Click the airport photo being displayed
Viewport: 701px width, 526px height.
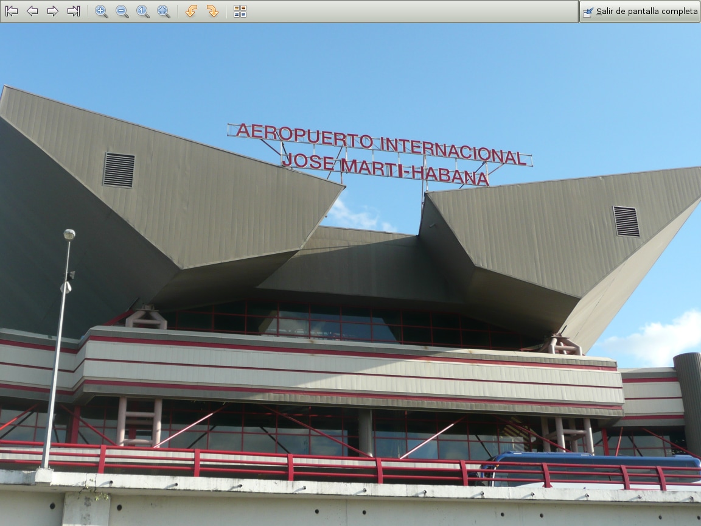[x=350, y=275]
